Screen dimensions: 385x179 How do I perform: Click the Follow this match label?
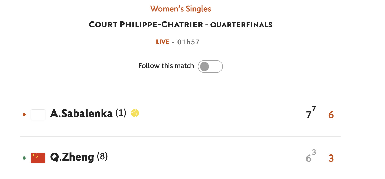[166, 66]
